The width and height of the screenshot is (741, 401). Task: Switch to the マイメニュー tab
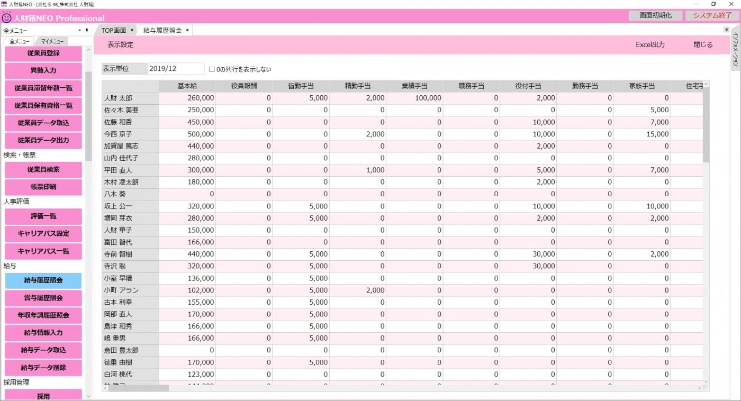[x=52, y=41]
